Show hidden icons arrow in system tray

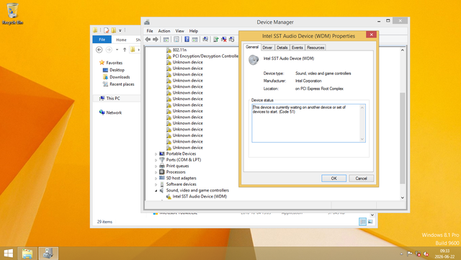pyautogui.click(x=401, y=254)
